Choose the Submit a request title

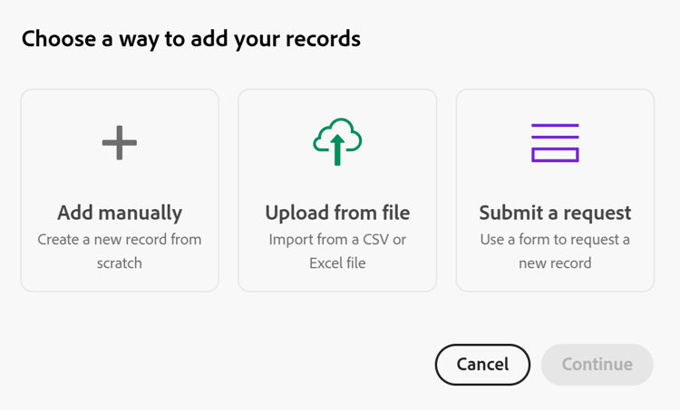(555, 213)
